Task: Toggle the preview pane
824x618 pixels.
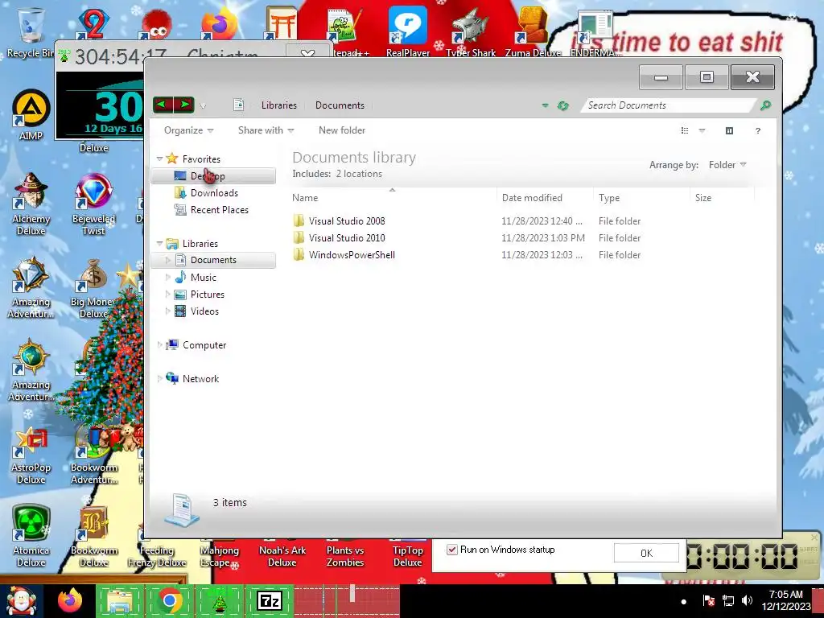Action: point(729,130)
